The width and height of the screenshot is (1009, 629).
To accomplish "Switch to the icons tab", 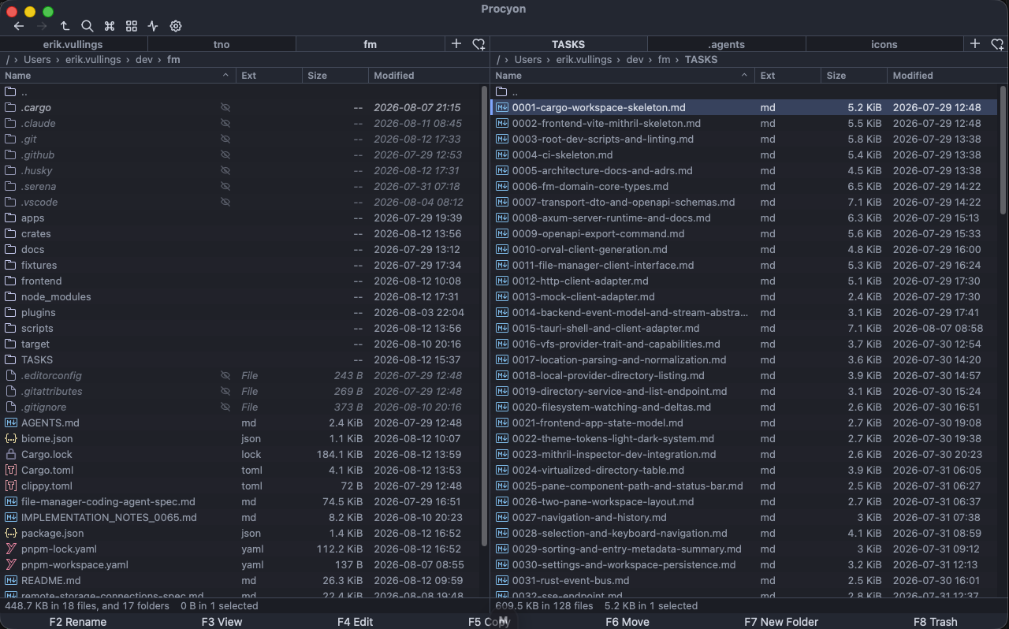I will pos(884,44).
